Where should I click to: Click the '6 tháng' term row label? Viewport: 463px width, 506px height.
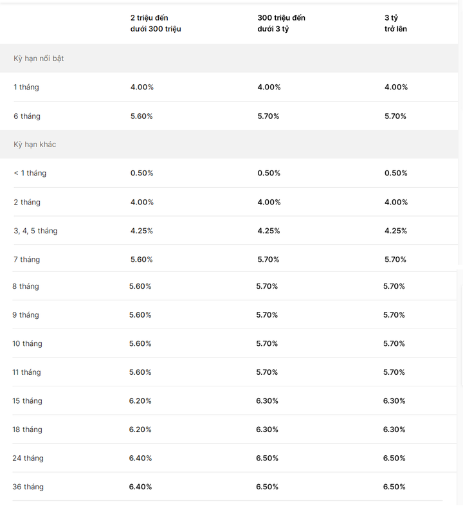(27, 116)
